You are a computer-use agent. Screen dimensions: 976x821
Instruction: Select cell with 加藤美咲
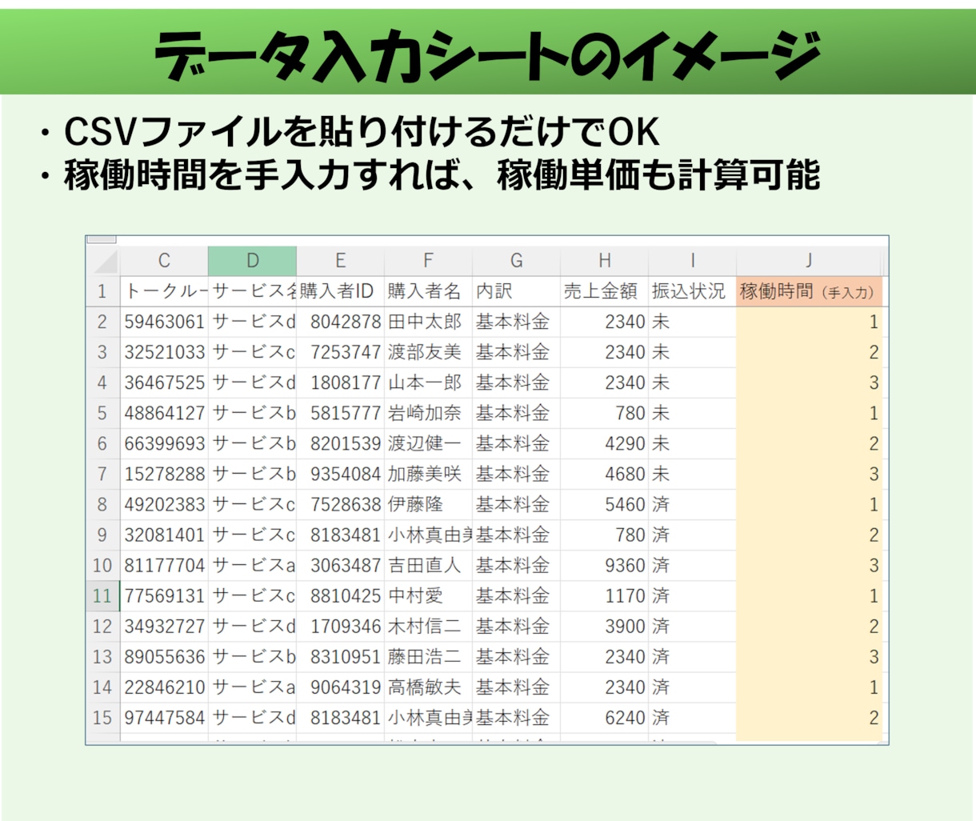(428, 474)
